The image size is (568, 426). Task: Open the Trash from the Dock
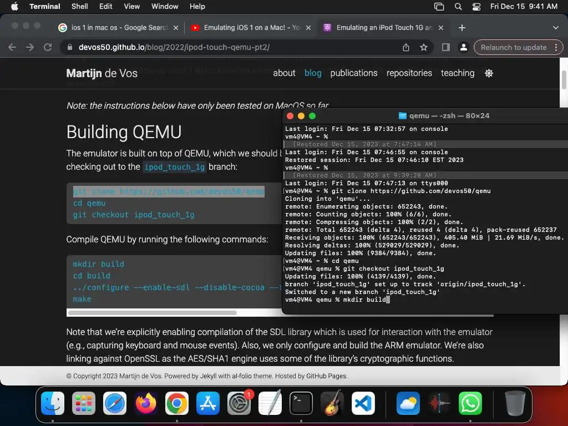point(515,403)
